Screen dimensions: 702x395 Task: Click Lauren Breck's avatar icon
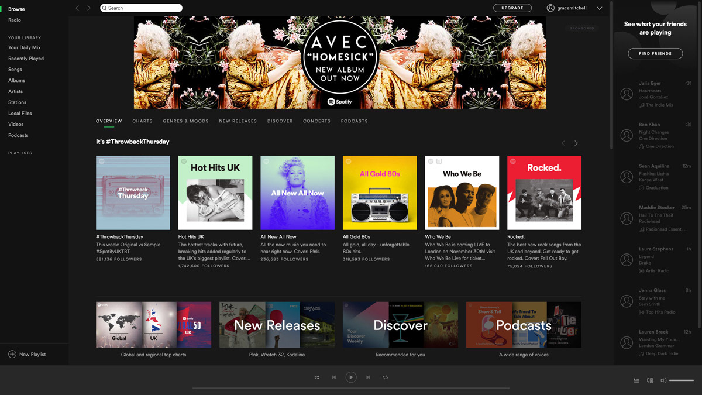627,343
